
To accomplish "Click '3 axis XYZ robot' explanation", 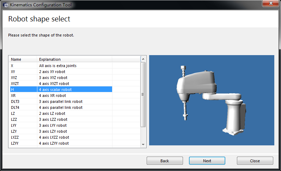I will [x=53, y=78].
